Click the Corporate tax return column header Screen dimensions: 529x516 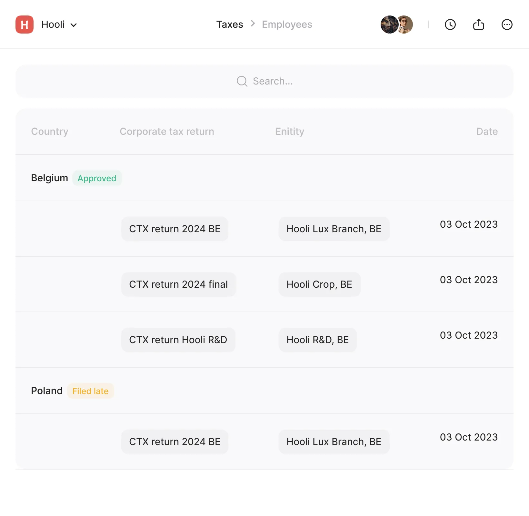(167, 132)
